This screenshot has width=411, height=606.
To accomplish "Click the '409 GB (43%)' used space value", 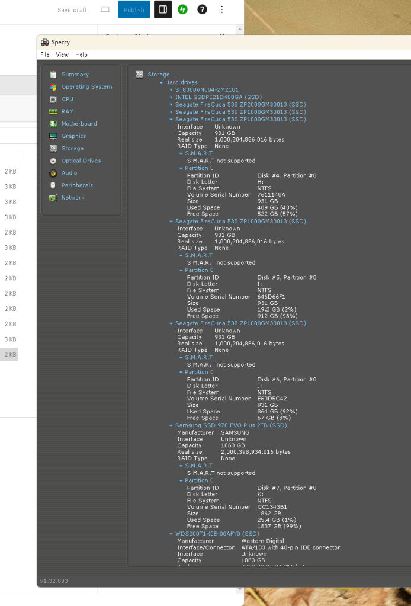I will coord(276,207).
